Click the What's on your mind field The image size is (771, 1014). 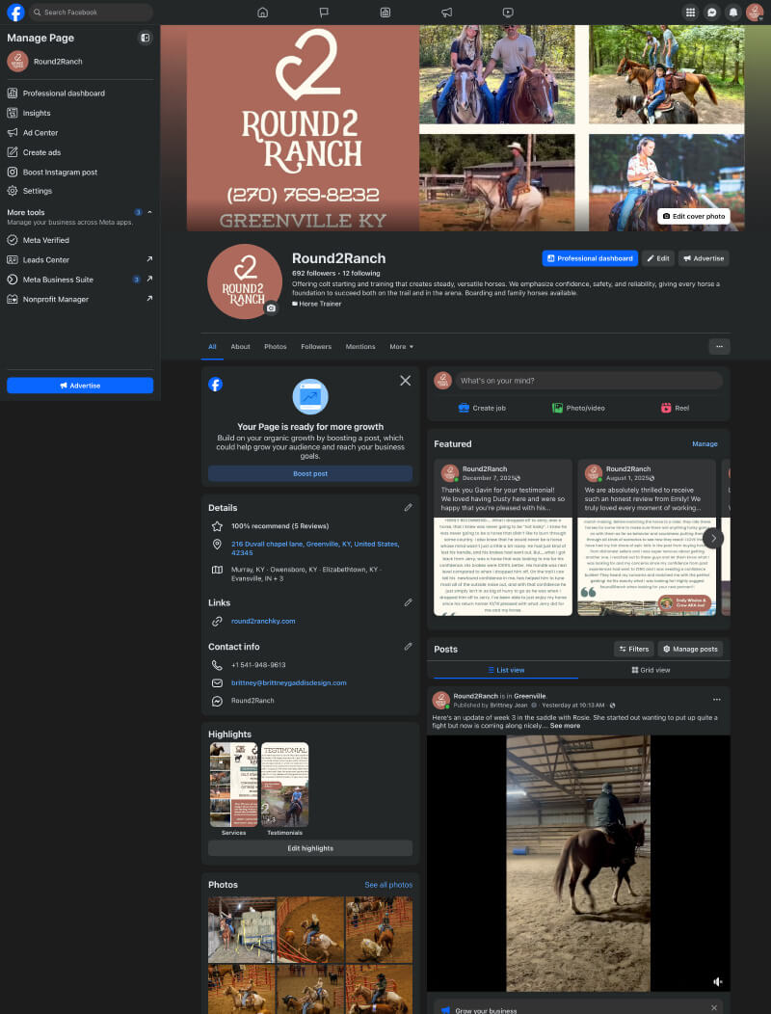click(x=588, y=381)
